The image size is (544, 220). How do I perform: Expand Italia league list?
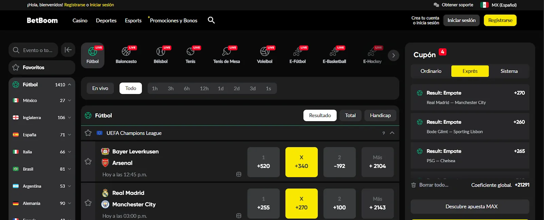pyautogui.click(x=69, y=152)
